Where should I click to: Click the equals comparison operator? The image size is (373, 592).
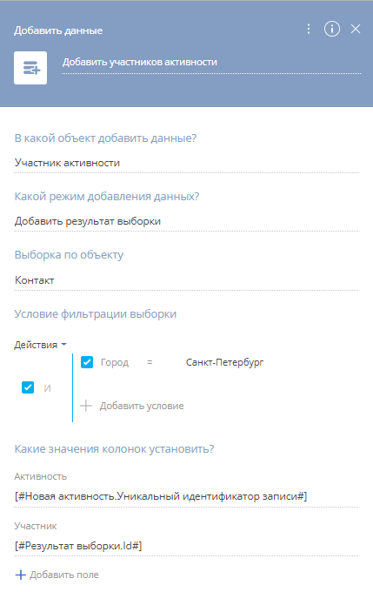point(150,362)
